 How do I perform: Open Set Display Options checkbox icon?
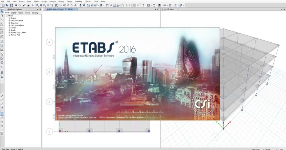[92, 5]
